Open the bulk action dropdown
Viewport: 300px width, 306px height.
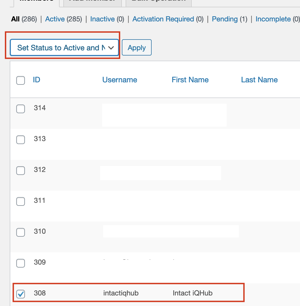[64, 47]
